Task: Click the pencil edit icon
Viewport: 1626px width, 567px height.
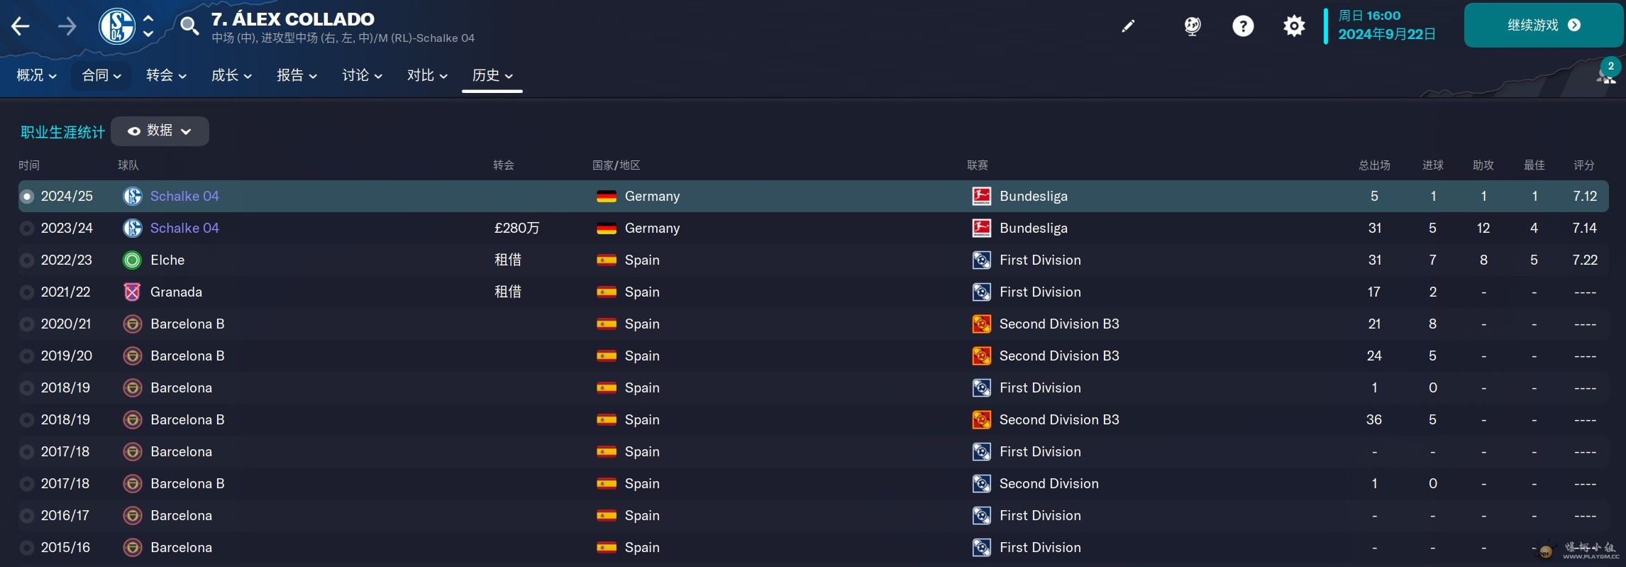Action: click(x=1128, y=26)
